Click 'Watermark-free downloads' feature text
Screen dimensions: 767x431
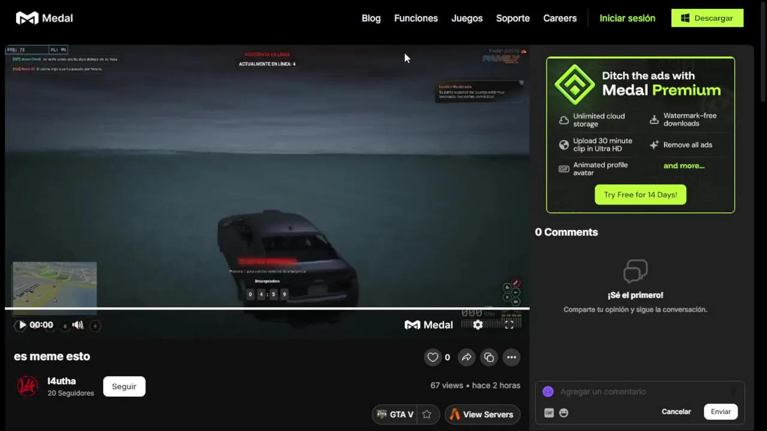pyautogui.click(x=690, y=120)
